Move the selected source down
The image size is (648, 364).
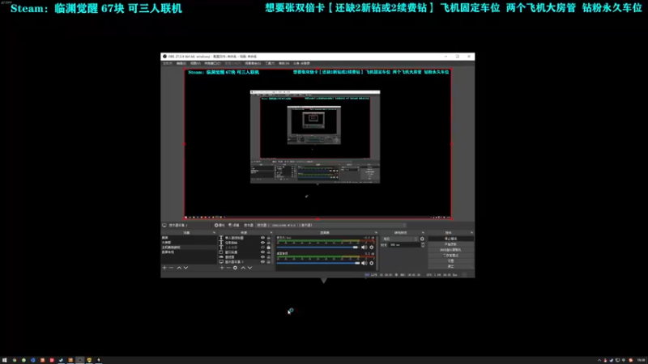click(x=249, y=268)
